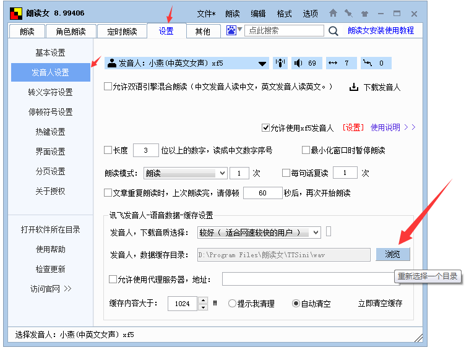Click the pause seconds field showing 60
The width and height of the screenshot is (469, 350).
point(262,193)
